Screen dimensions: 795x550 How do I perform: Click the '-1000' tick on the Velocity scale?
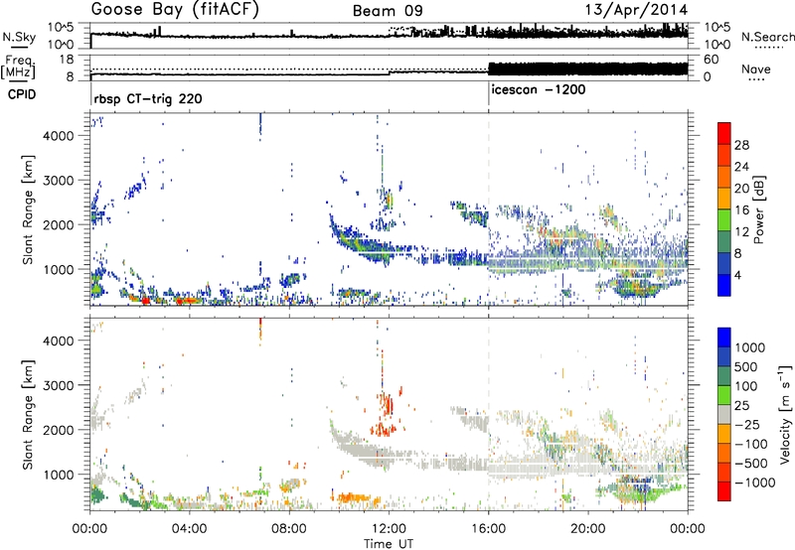(x=754, y=482)
